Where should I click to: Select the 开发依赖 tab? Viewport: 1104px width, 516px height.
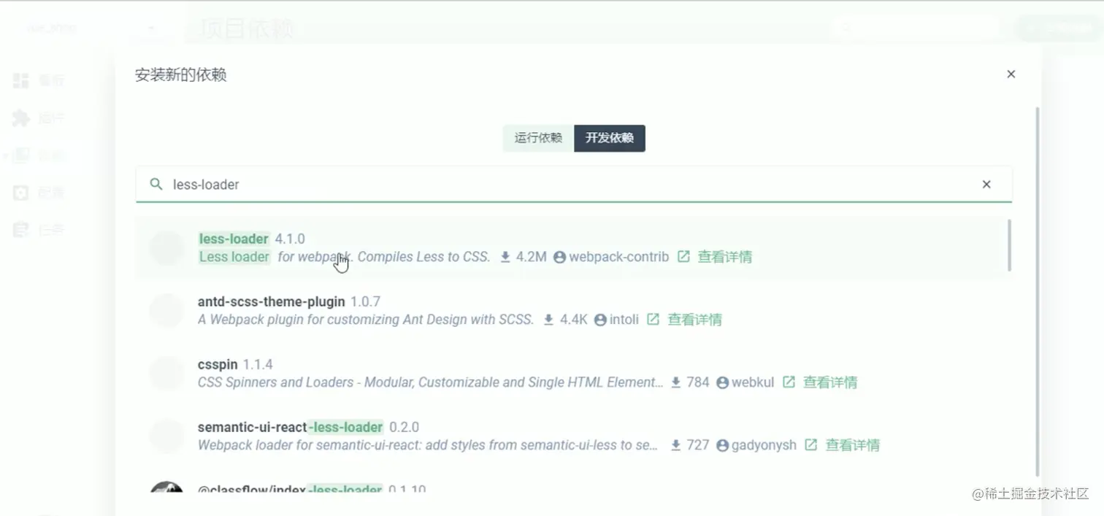(x=610, y=138)
